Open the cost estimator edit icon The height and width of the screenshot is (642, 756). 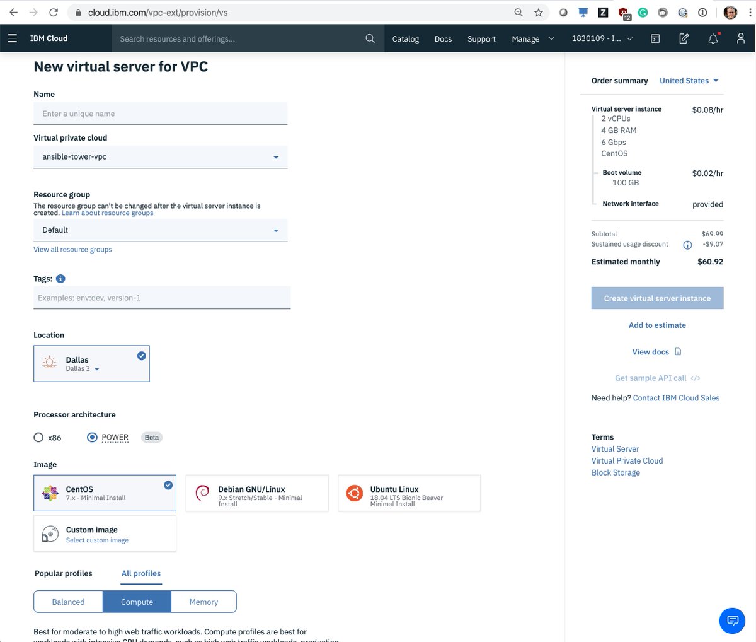(x=684, y=38)
